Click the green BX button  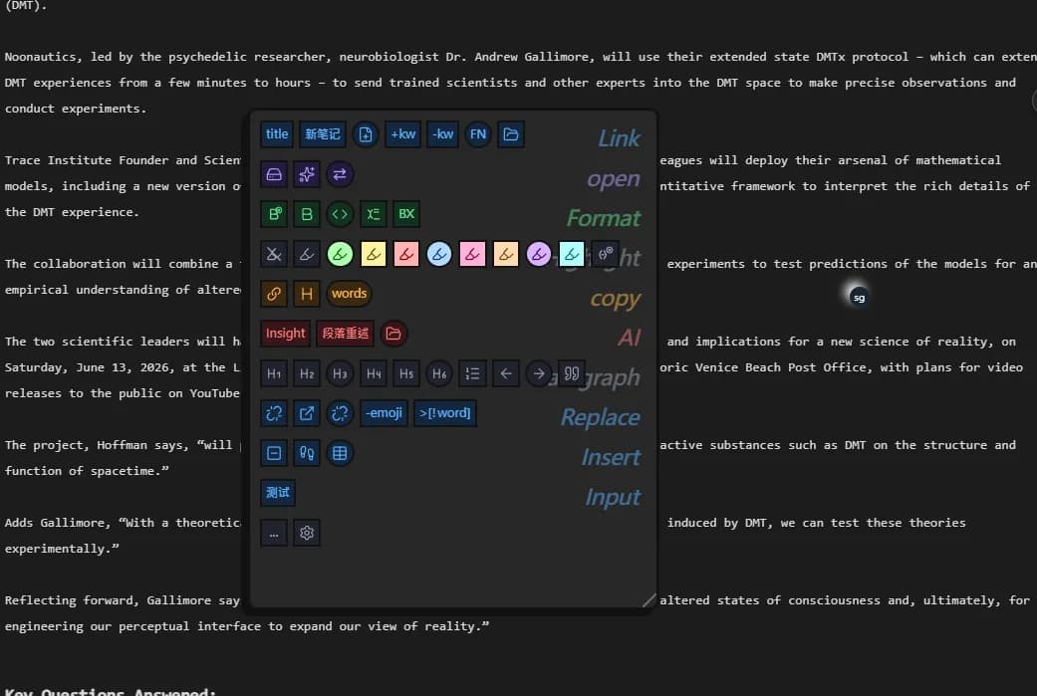pyautogui.click(x=406, y=214)
